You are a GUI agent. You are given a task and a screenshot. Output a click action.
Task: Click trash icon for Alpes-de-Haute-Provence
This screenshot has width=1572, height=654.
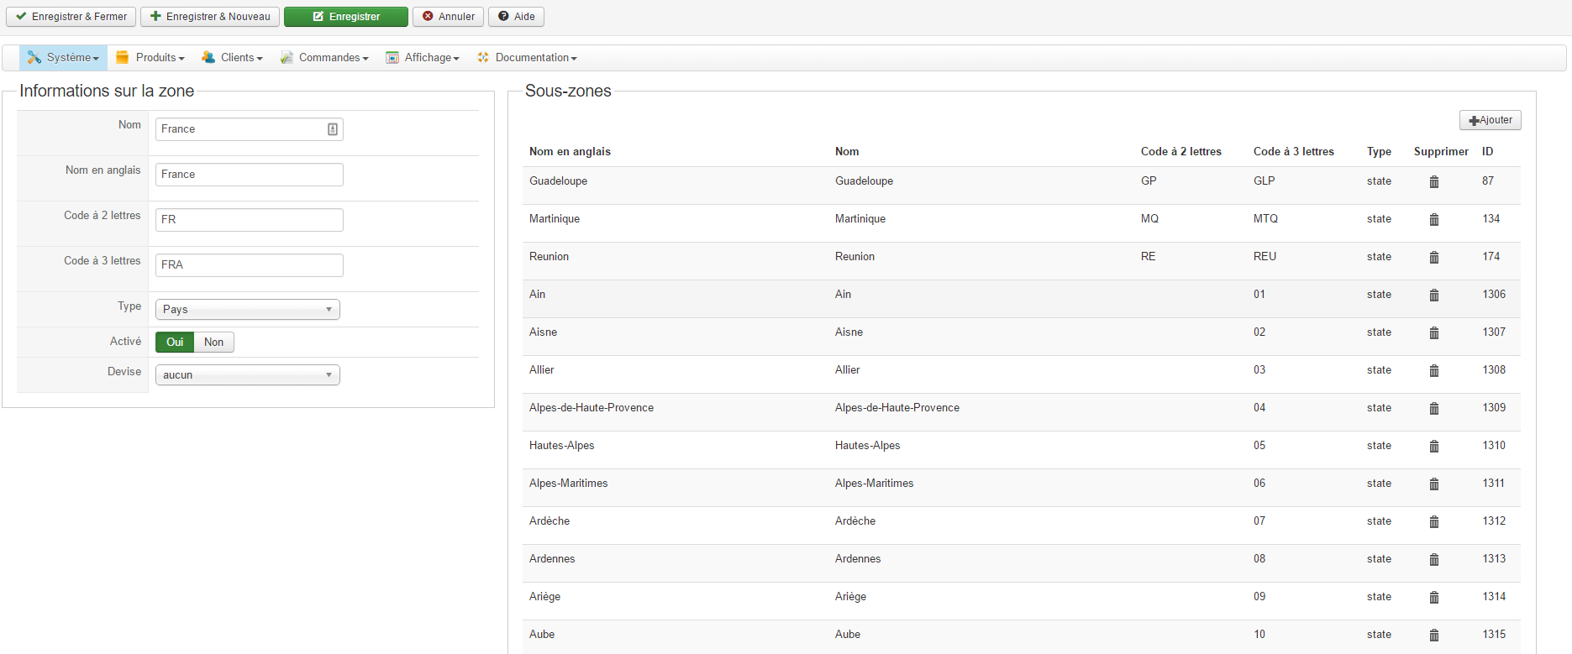1434,409
